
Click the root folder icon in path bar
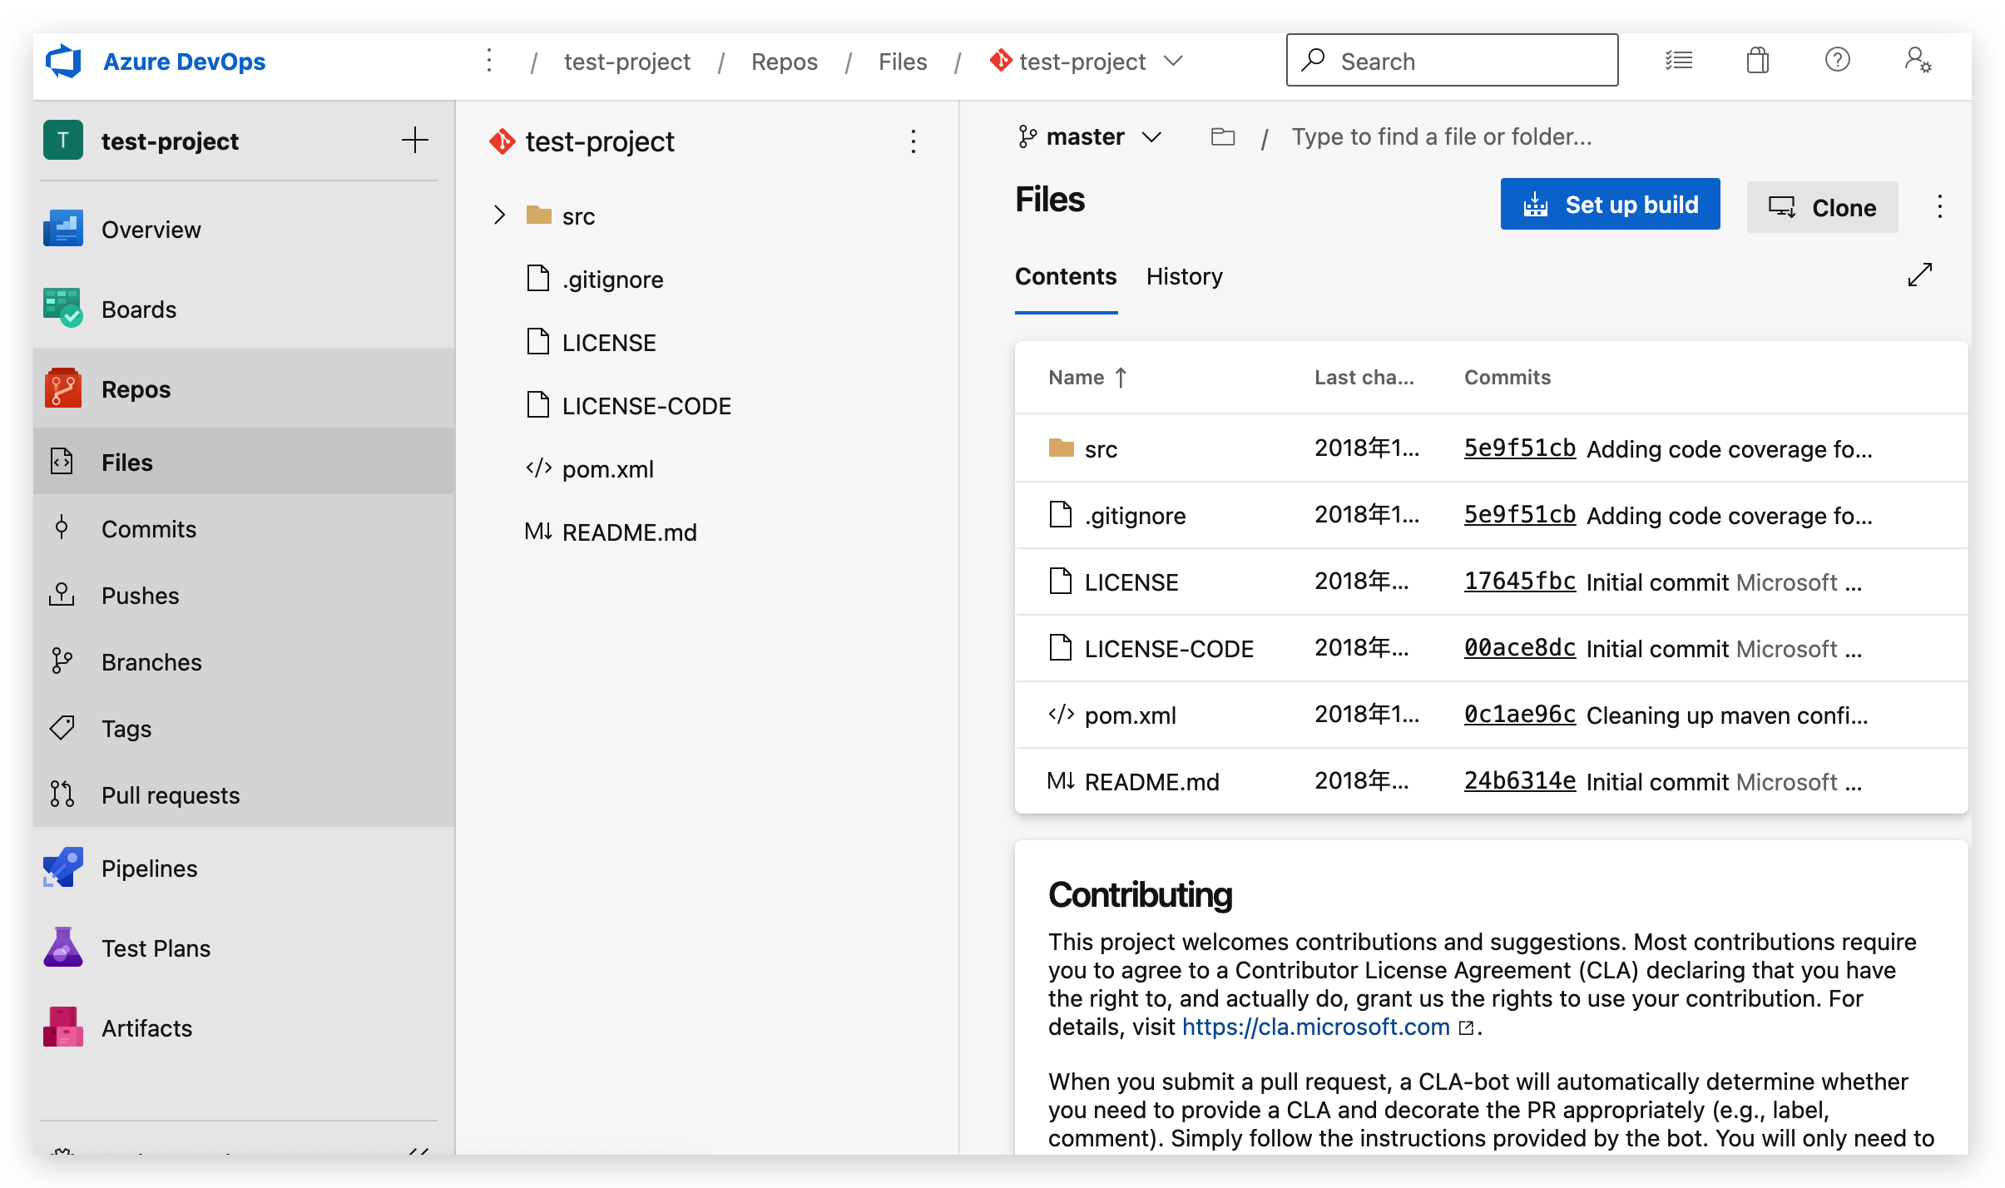click(1222, 136)
